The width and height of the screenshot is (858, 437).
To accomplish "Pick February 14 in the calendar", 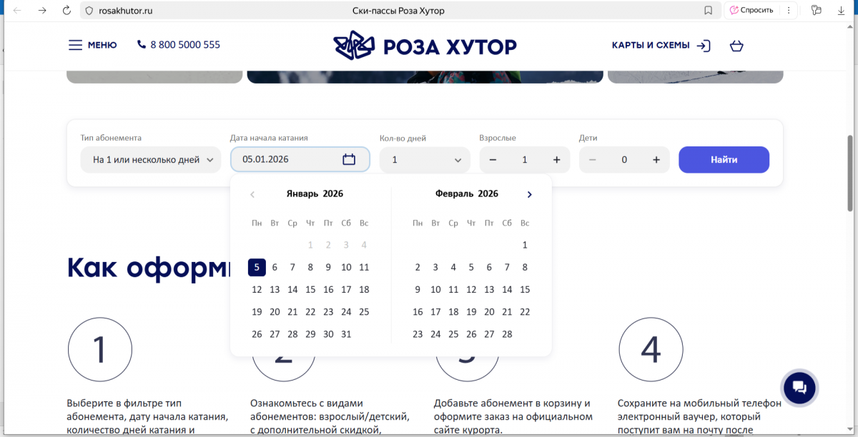I will [507, 289].
